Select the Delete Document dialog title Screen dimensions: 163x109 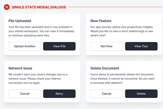(x=105, y=68)
